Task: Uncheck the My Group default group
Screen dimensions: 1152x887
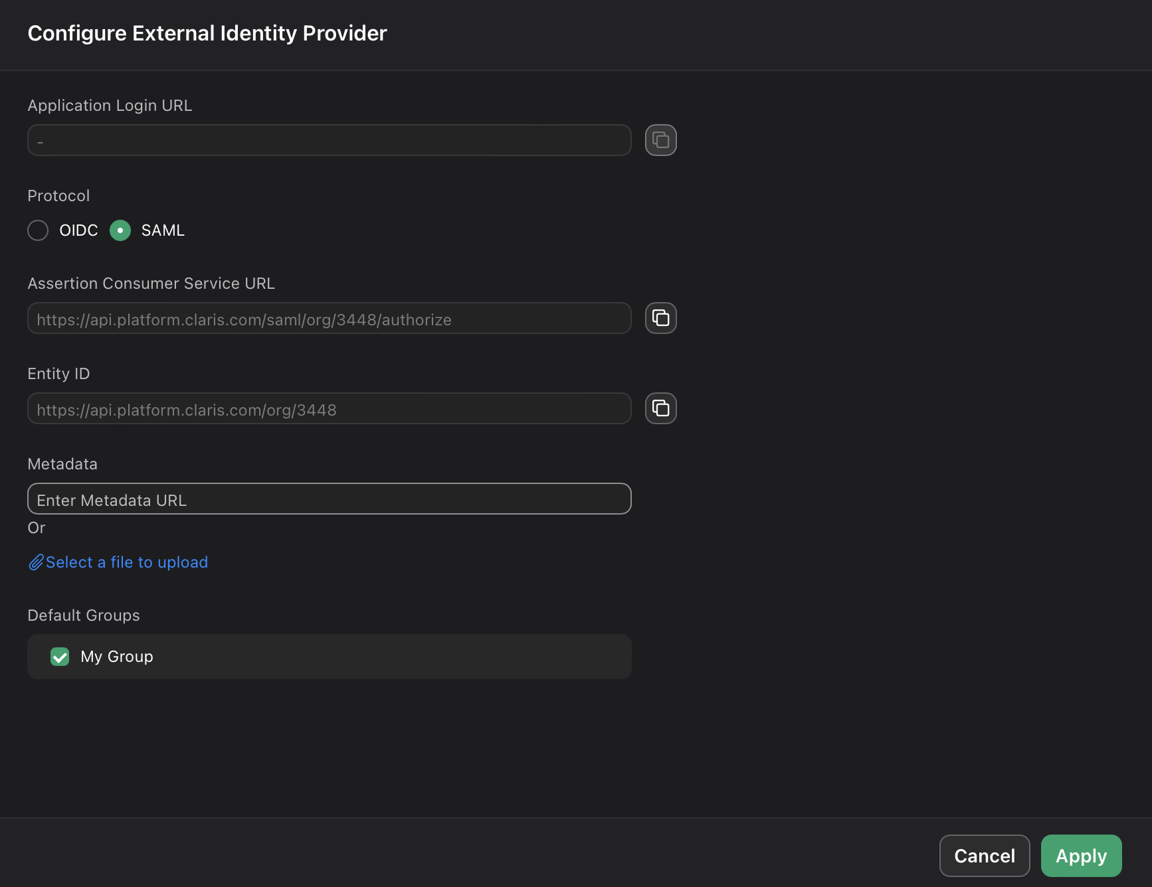Action: click(60, 656)
